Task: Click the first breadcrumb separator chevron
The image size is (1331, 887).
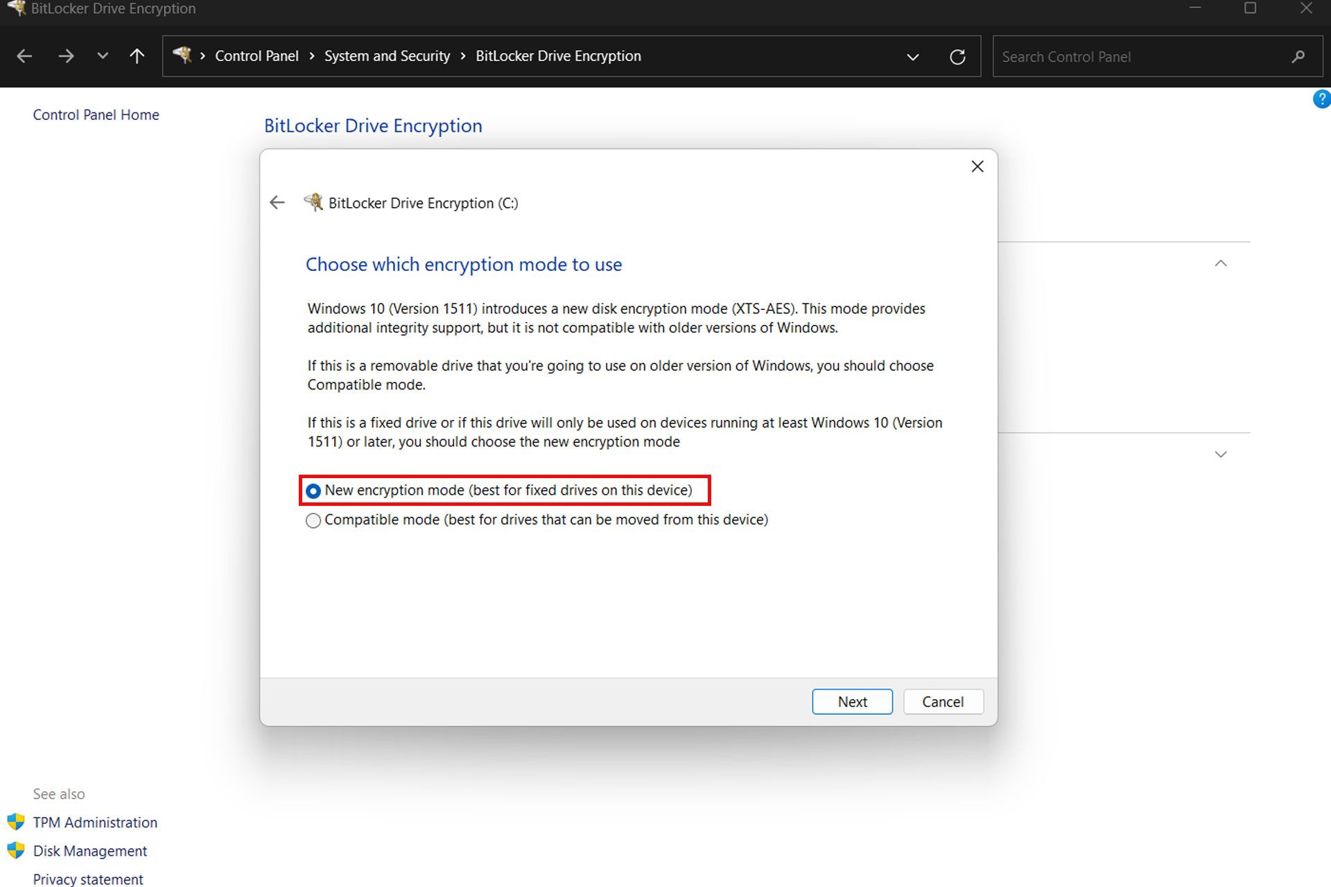Action: click(x=202, y=56)
